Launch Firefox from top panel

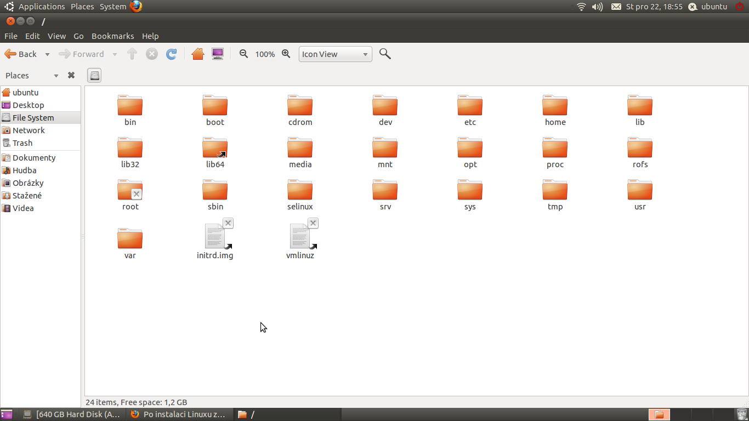(136, 7)
